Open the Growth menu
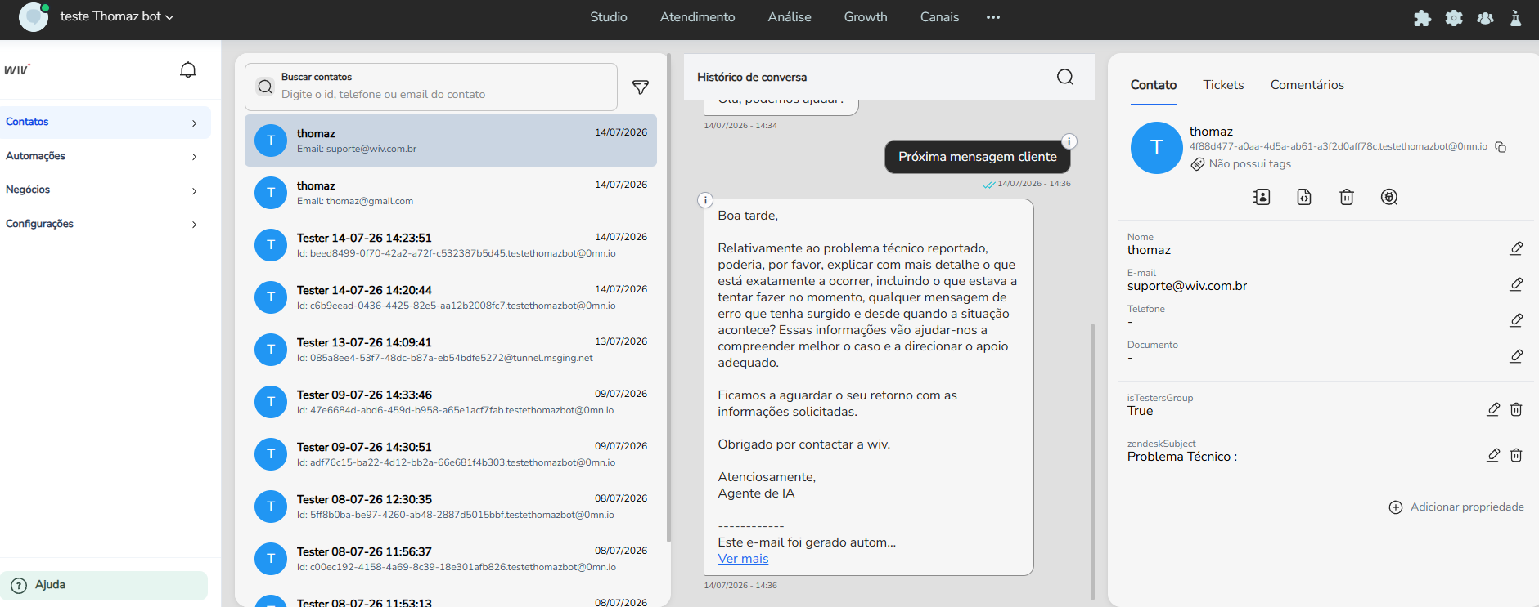This screenshot has width=1539, height=607. (866, 17)
